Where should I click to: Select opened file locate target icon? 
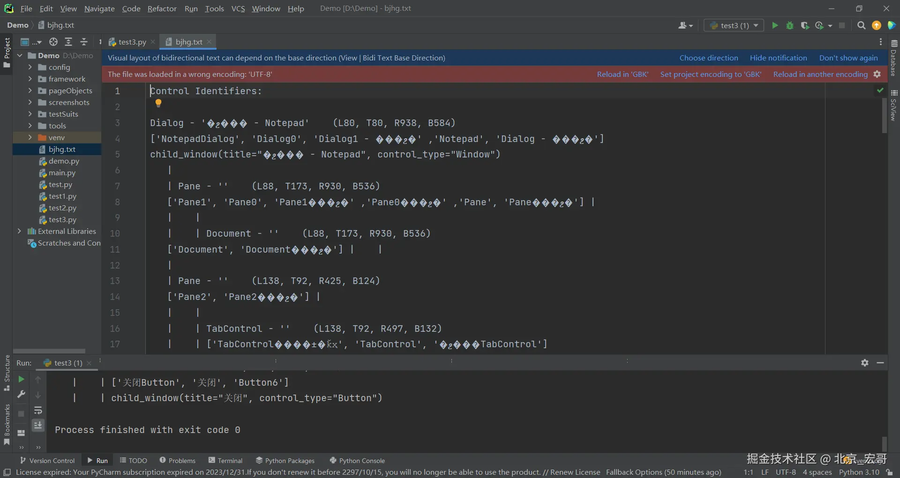coord(53,42)
